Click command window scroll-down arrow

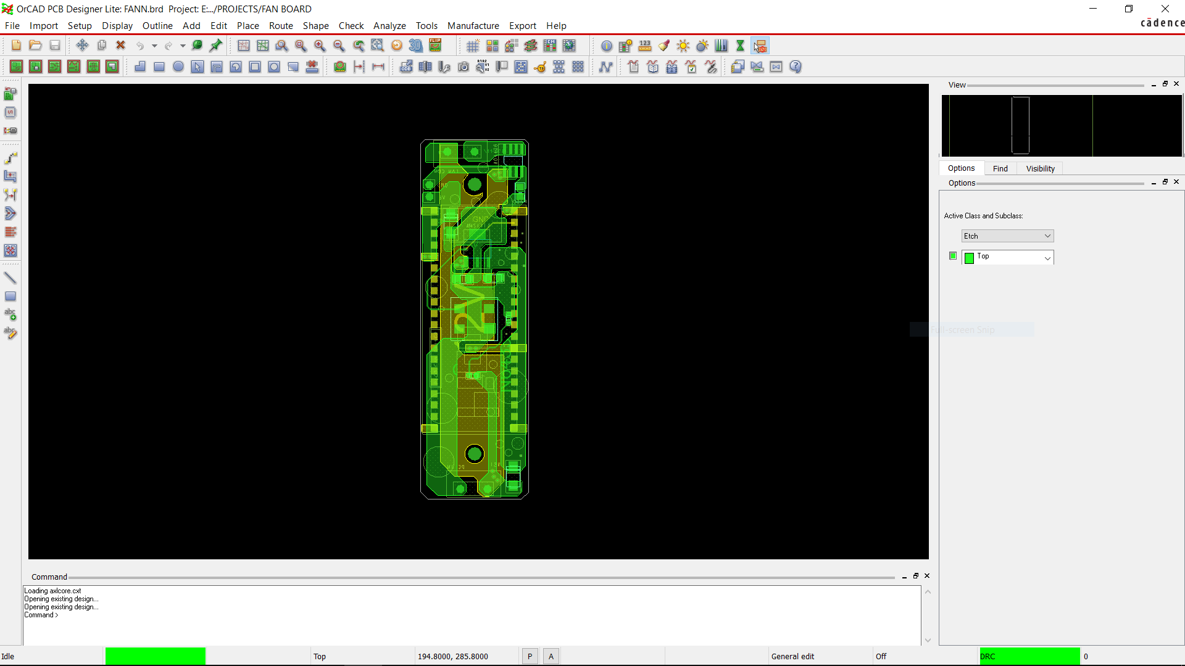point(928,640)
